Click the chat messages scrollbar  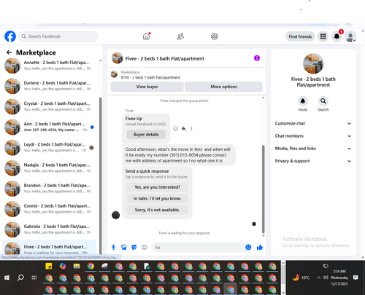click(263, 189)
